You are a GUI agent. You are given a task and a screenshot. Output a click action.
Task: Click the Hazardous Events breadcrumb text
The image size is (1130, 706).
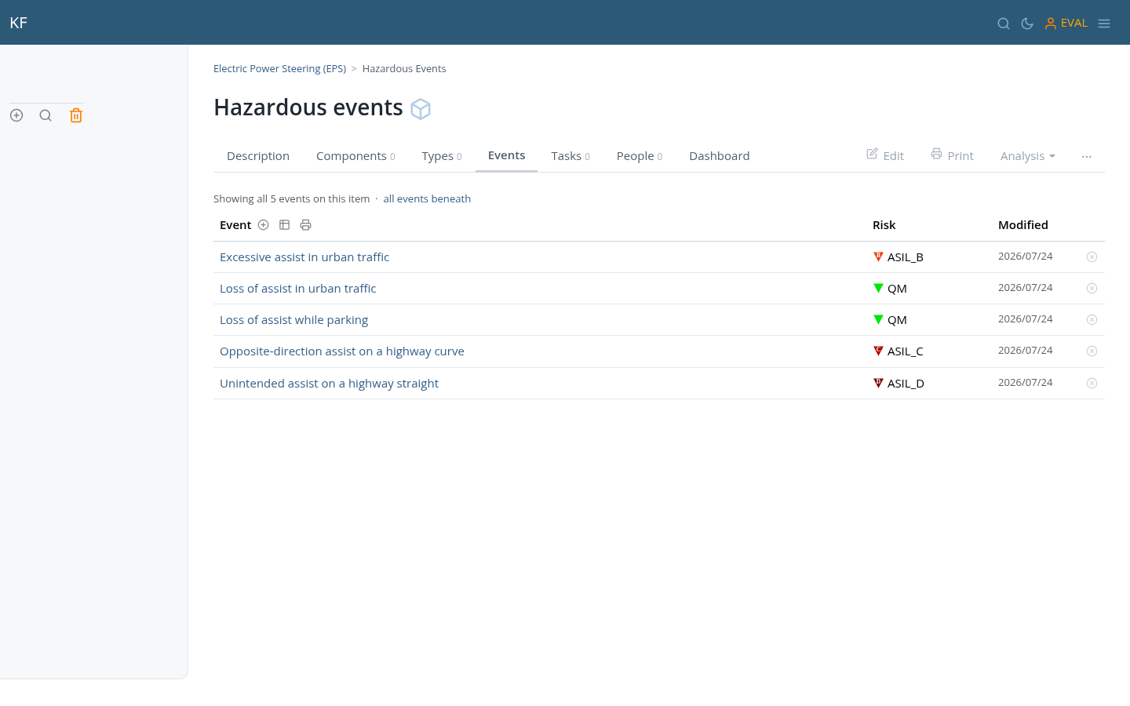[x=404, y=69]
